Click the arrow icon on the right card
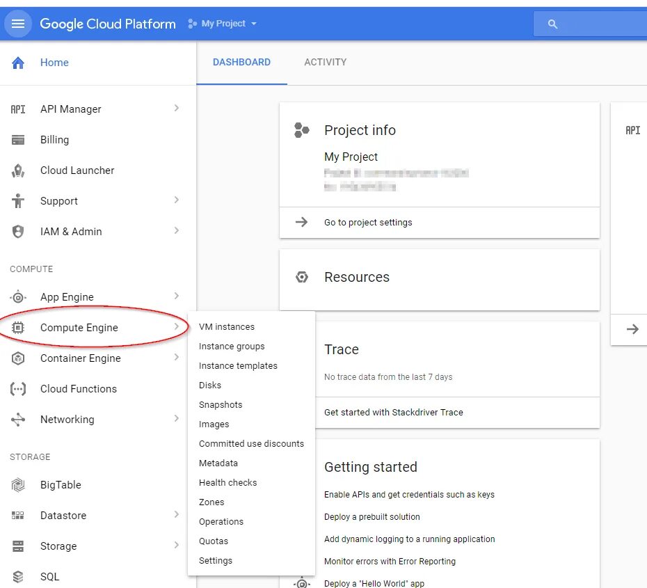The width and height of the screenshot is (647, 588). 632,329
